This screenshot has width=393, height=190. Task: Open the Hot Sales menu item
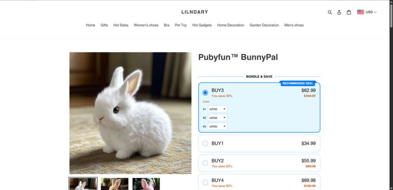(121, 25)
